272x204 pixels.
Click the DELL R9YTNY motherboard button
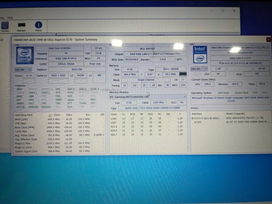[x=147, y=49]
